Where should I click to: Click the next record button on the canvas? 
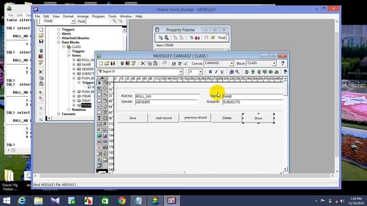(164, 118)
